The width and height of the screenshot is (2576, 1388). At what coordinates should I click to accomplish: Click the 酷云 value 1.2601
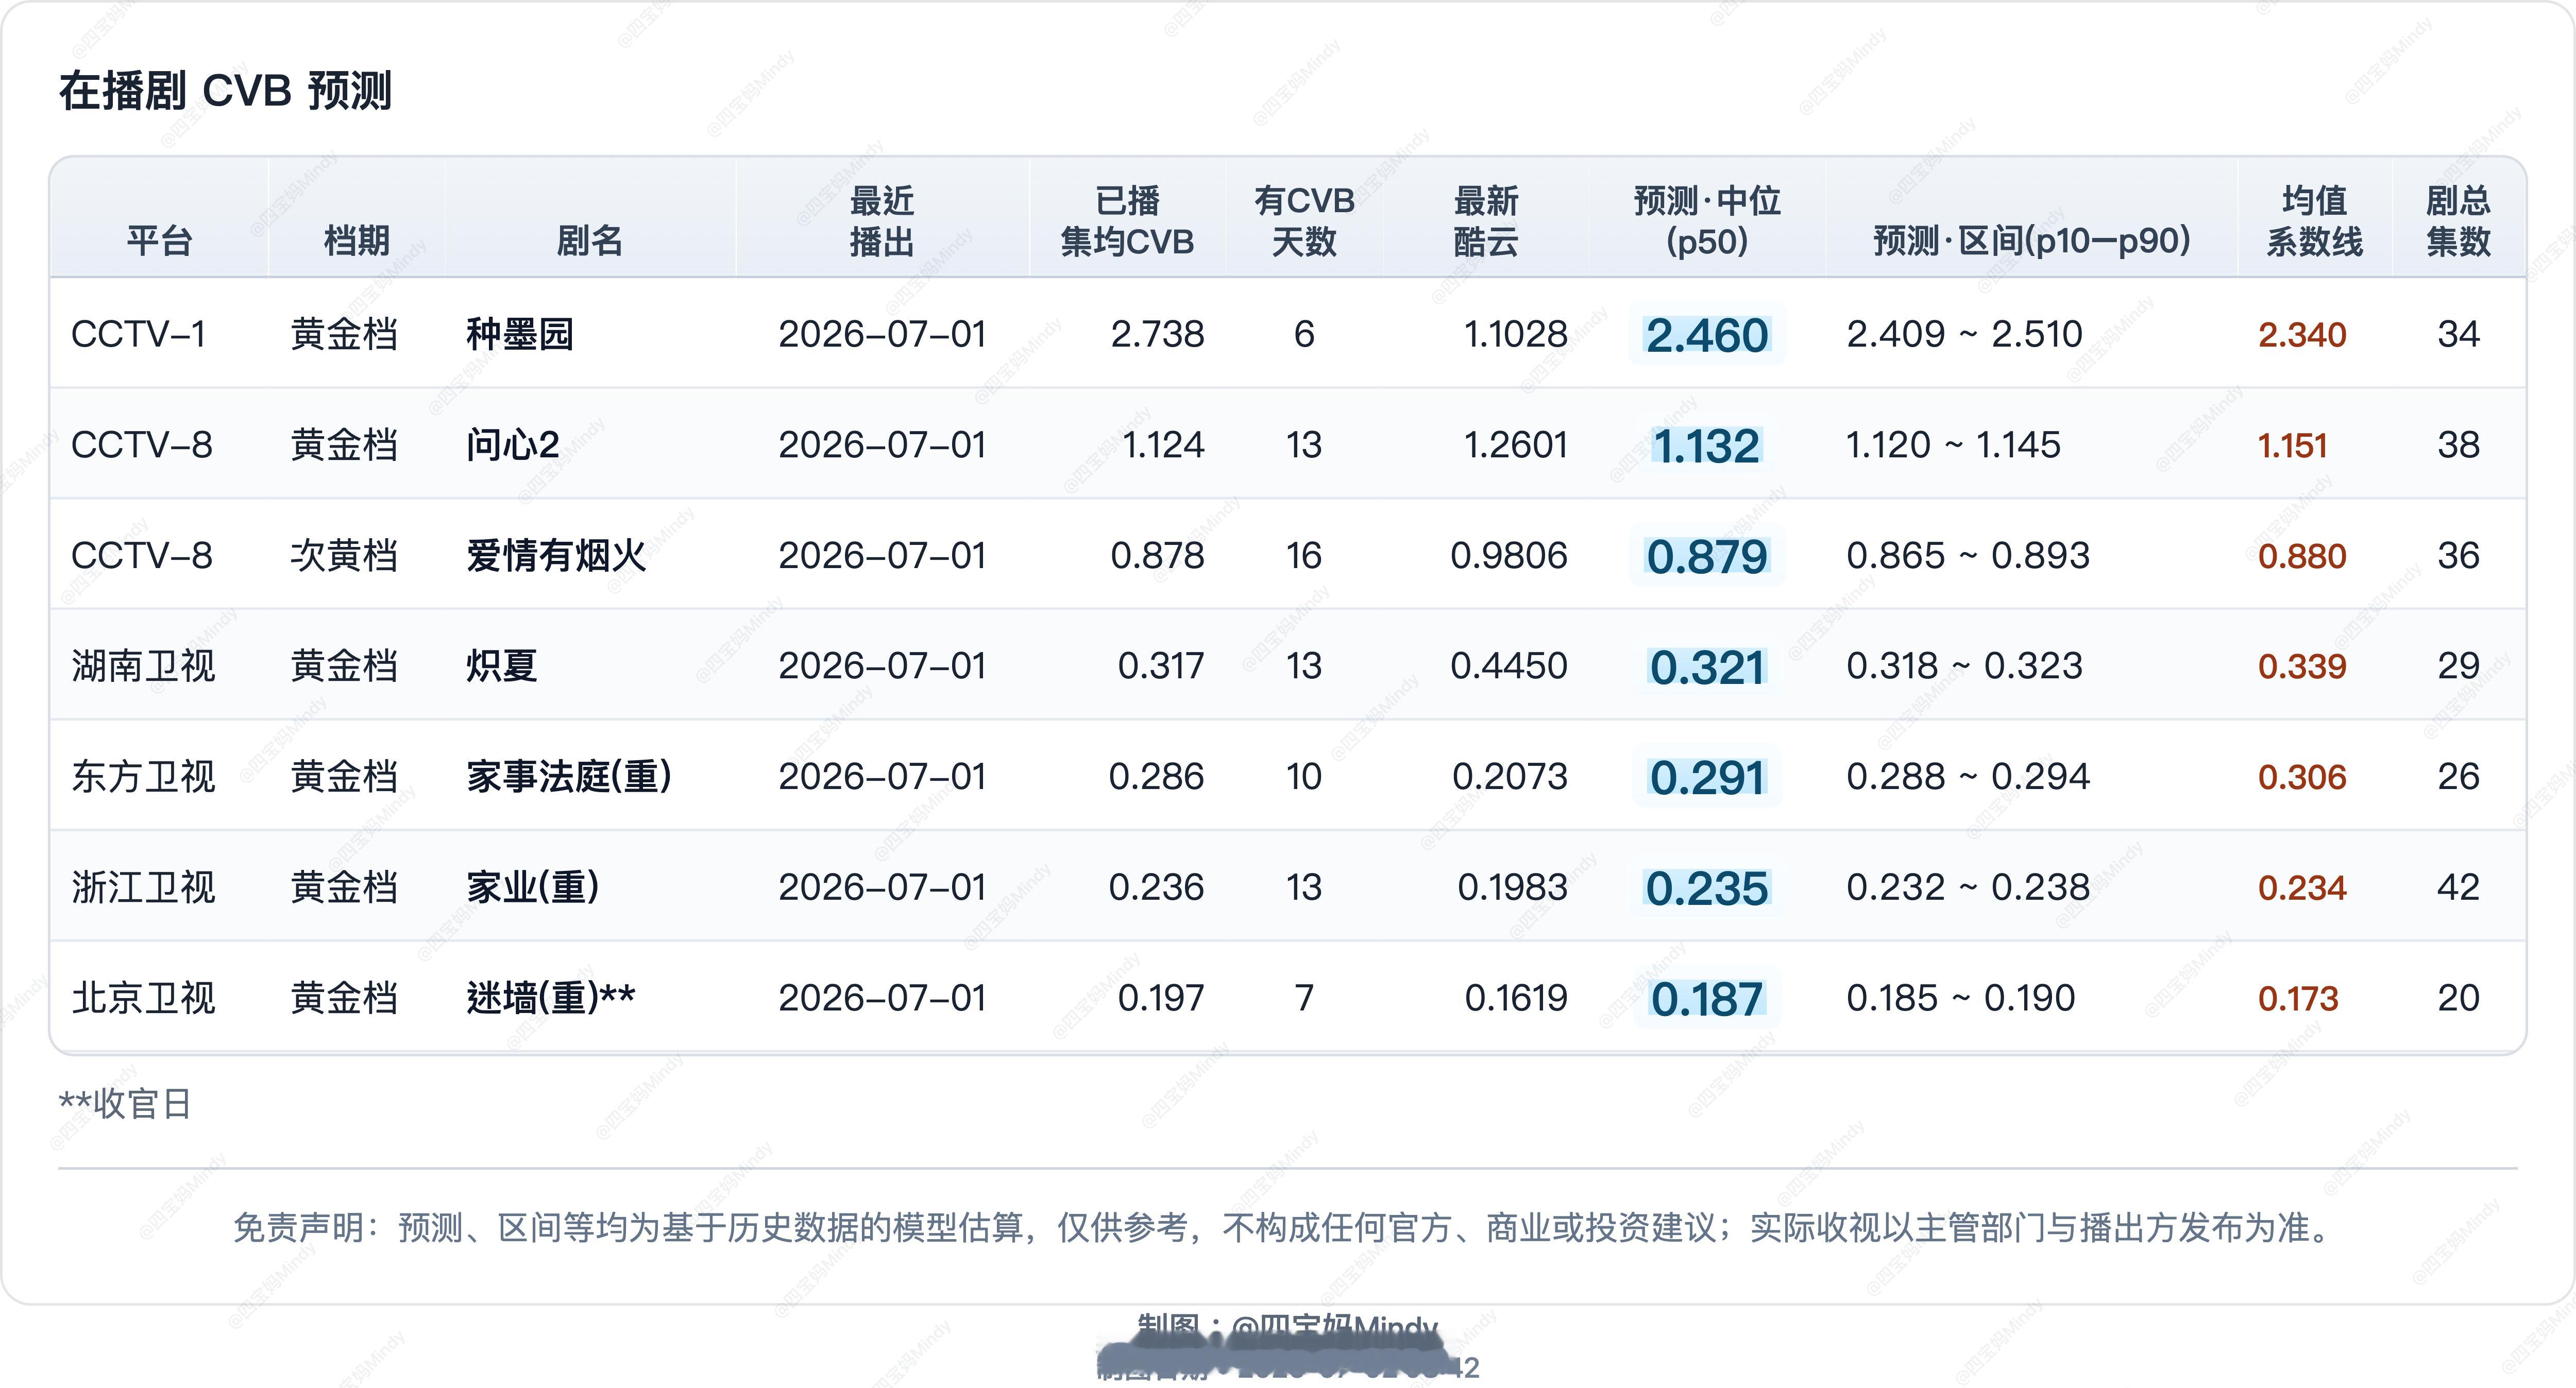click(1515, 445)
